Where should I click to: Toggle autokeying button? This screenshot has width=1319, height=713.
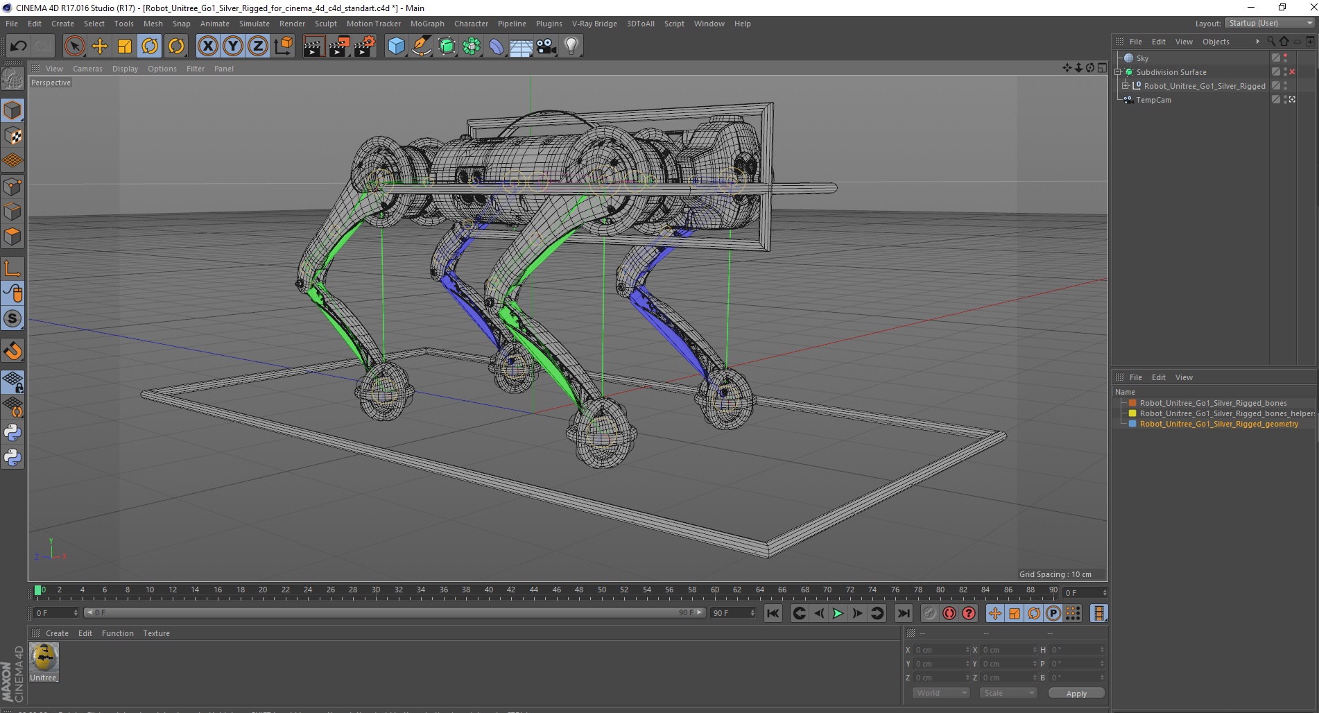click(949, 613)
